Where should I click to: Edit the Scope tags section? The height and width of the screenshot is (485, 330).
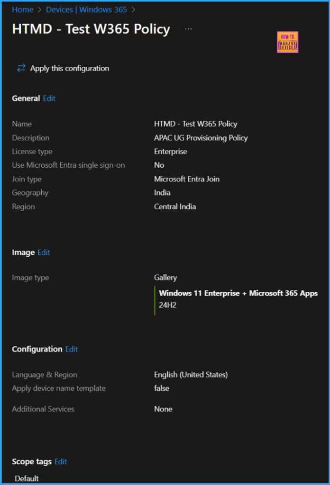(61, 461)
